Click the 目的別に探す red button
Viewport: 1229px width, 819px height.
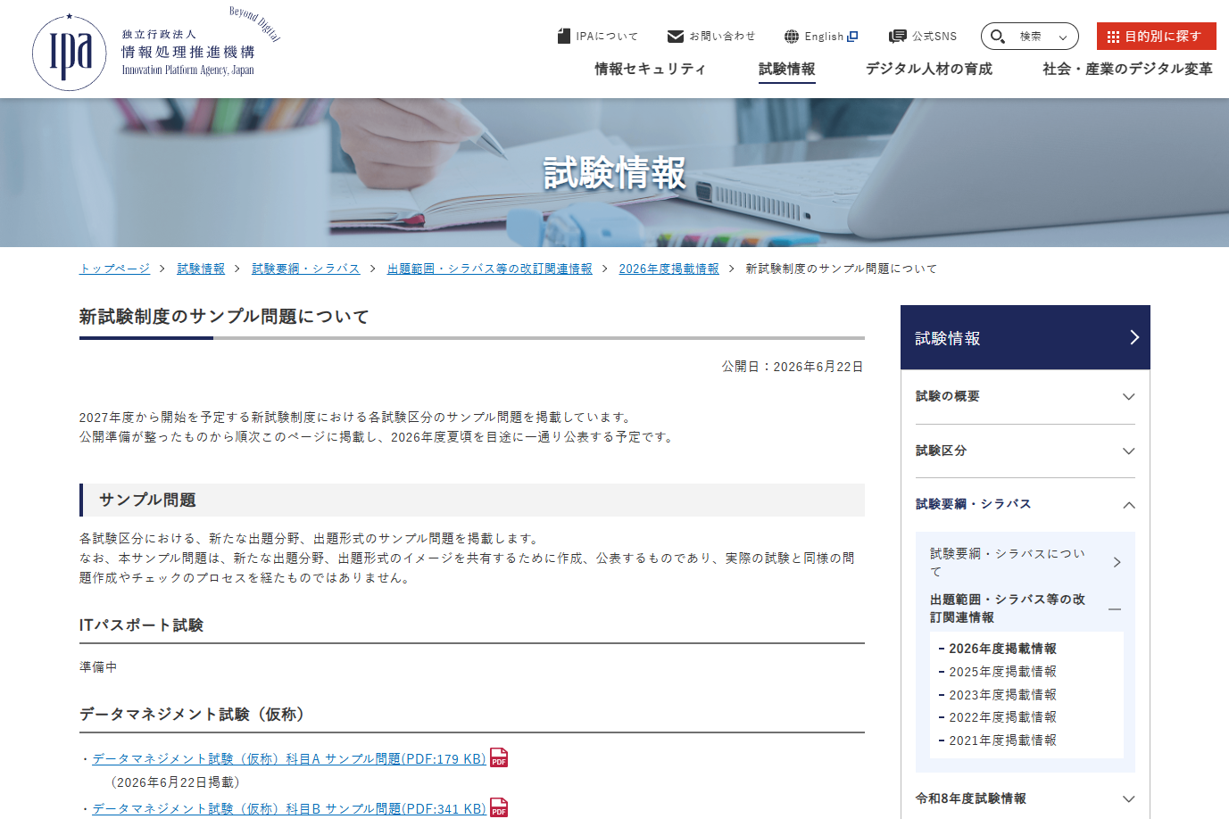[x=1156, y=37]
